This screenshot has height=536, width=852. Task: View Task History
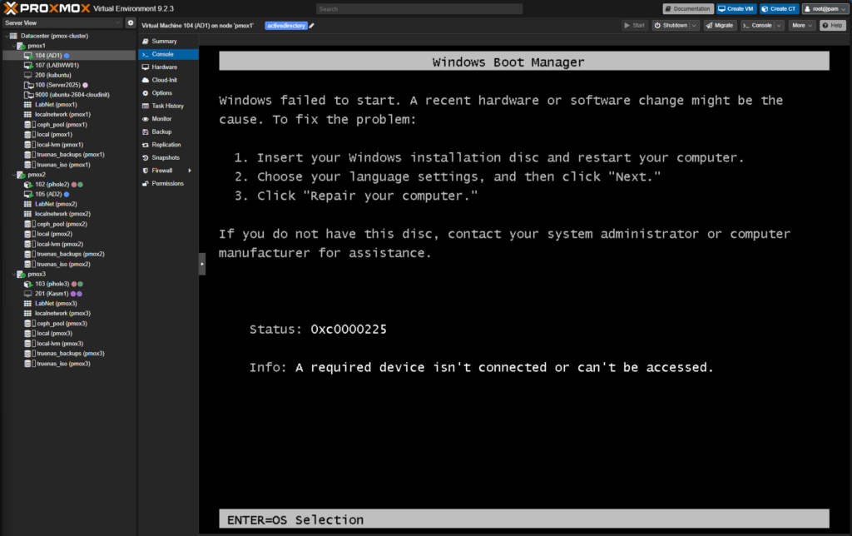pos(168,106)
